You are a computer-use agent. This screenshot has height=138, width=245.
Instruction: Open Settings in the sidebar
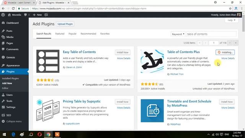(x=11, y=107)
